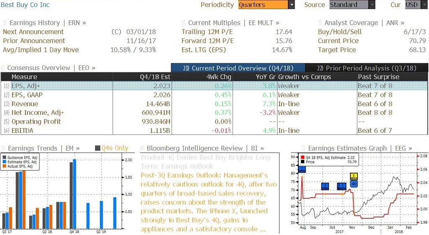Click the Q4 18 blue estimate bar
This screenshot has height=235, width=429.
click(75, 194)
